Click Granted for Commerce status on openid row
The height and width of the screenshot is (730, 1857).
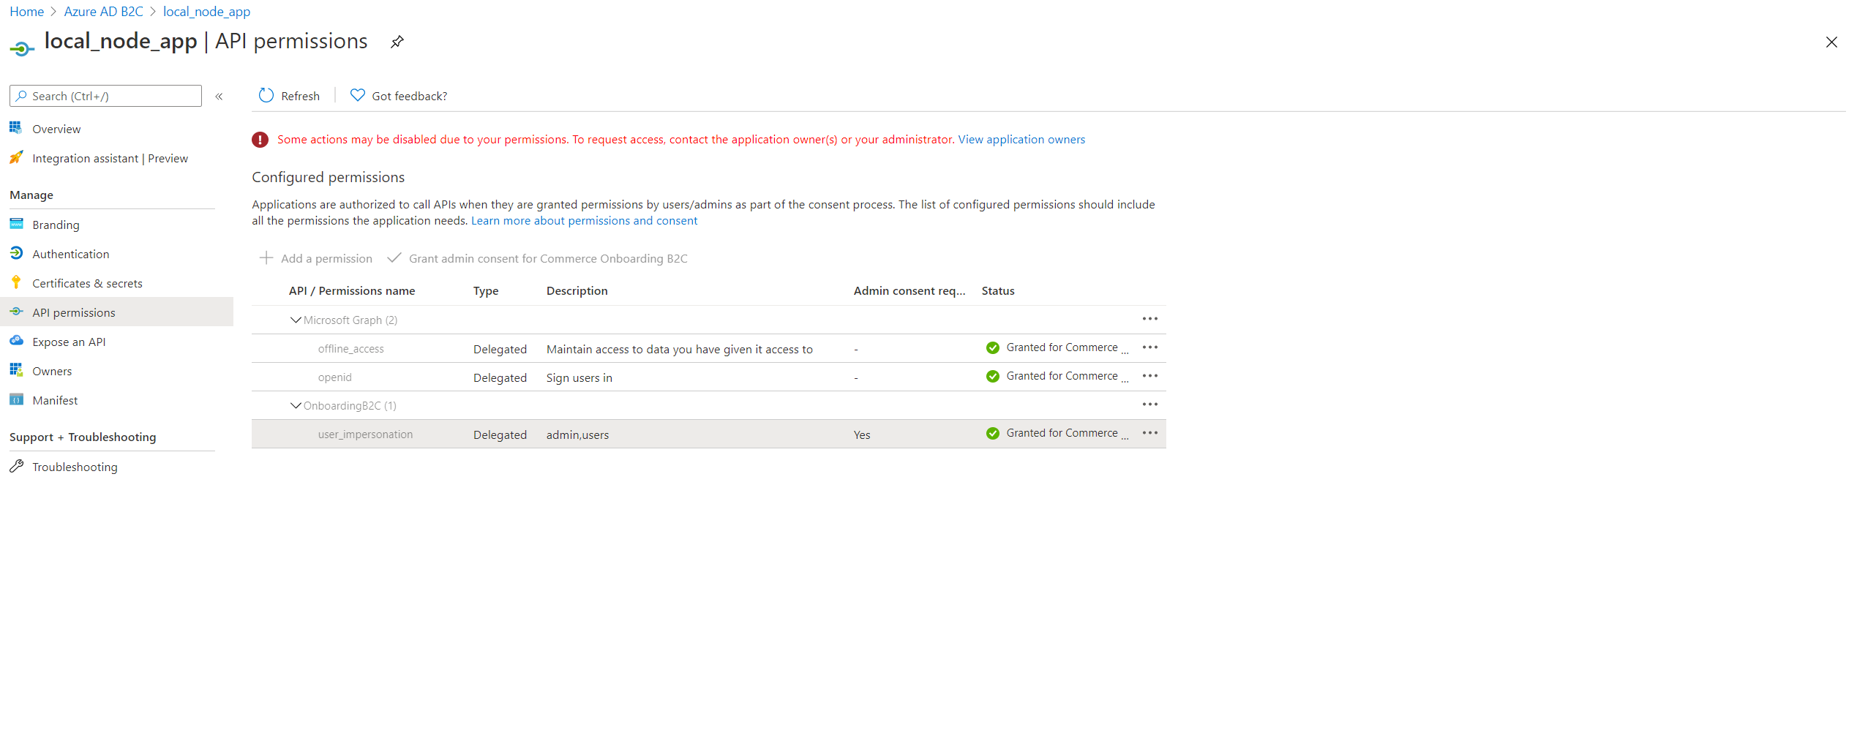1062,376
